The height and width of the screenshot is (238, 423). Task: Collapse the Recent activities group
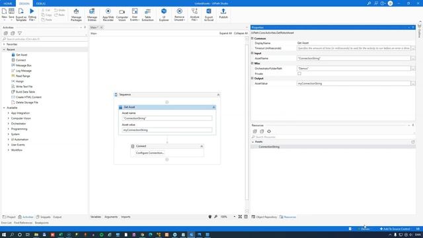[x=4, y=50]
